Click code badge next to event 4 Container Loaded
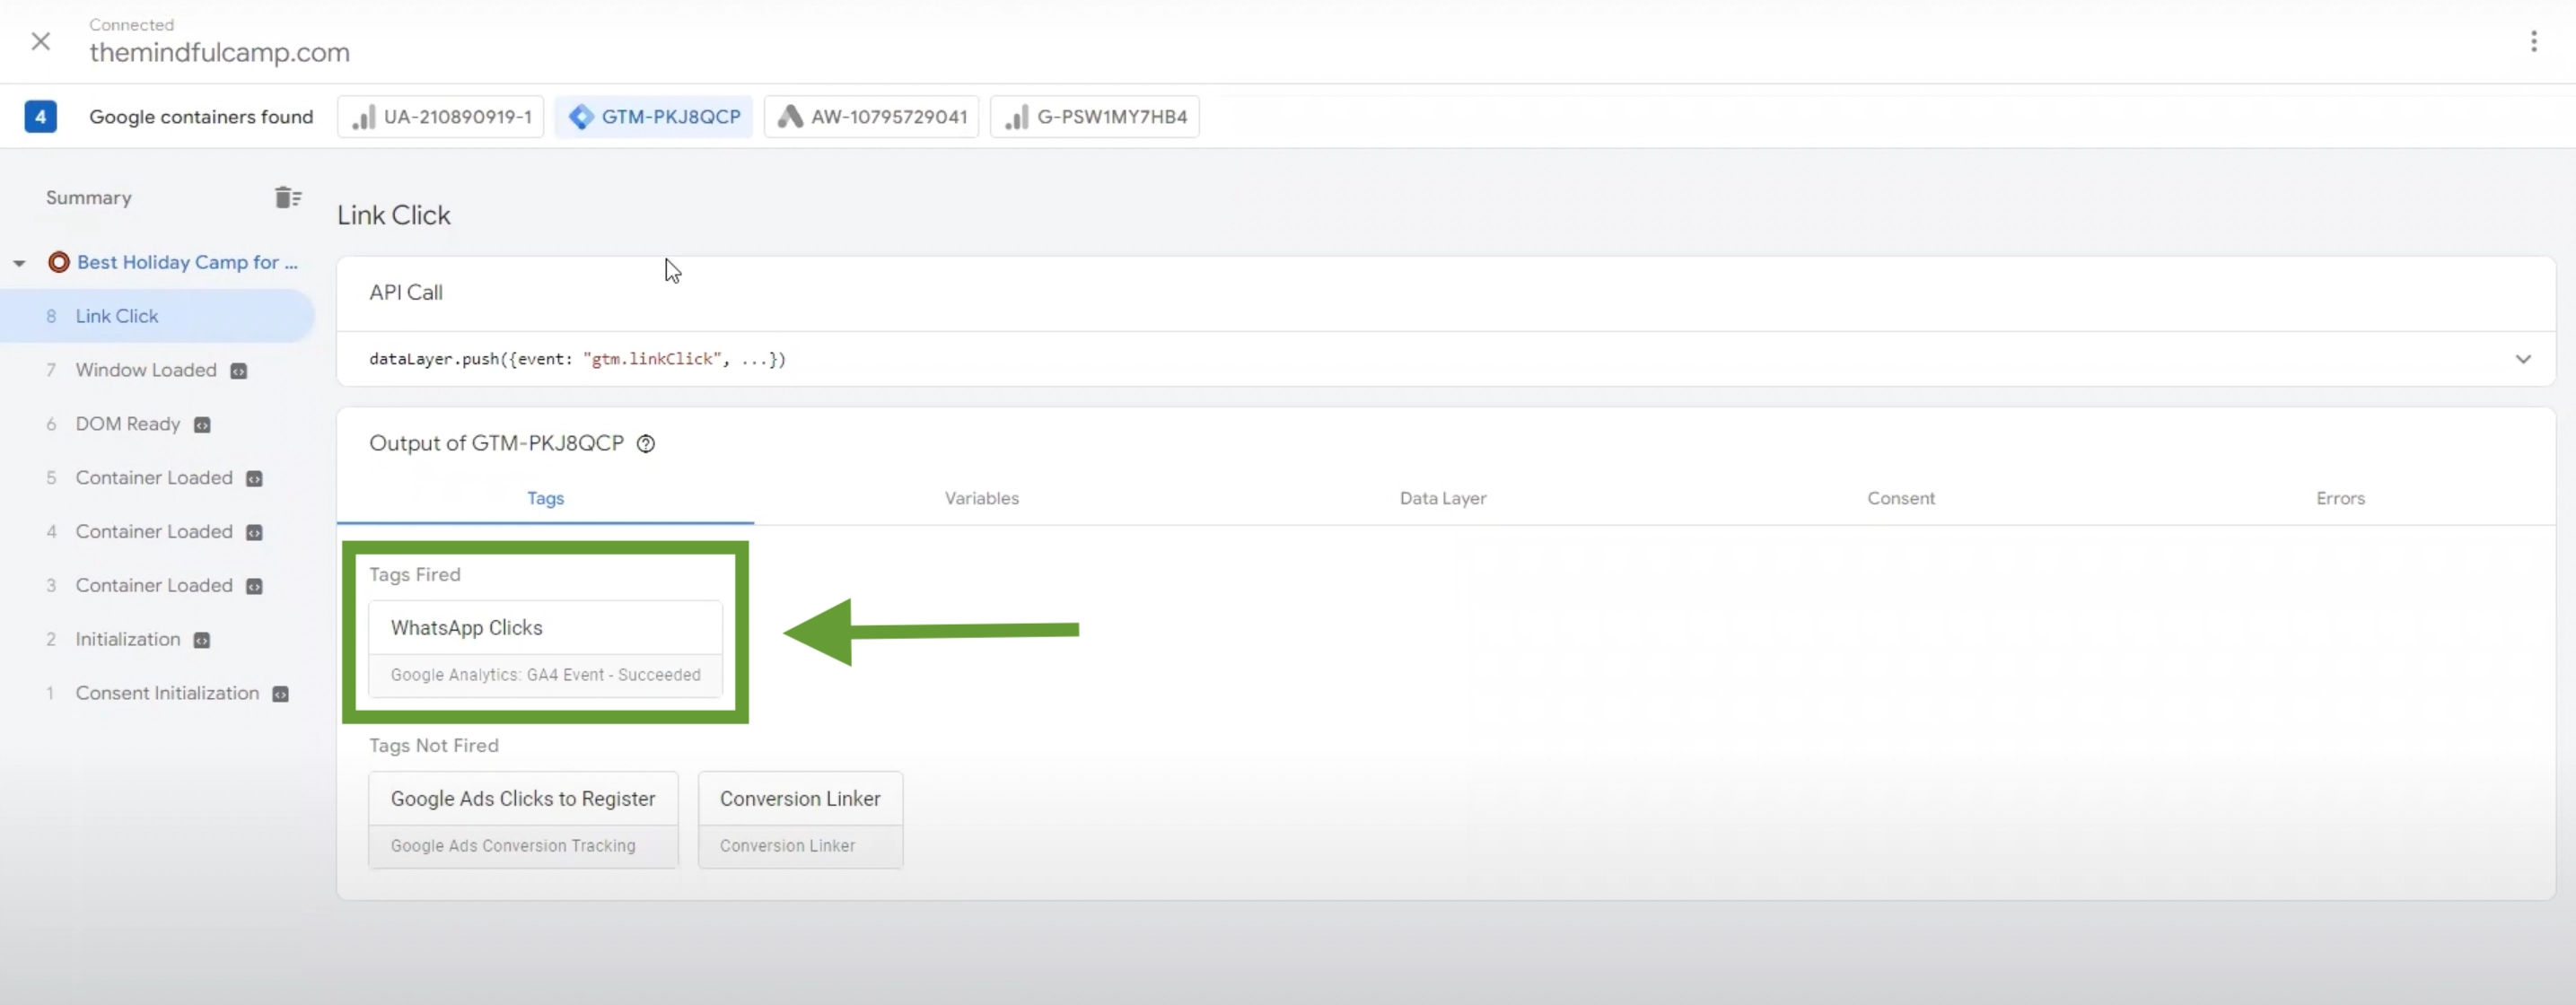The height and width of the screenshot is (1005, 2576). point(254,533)
